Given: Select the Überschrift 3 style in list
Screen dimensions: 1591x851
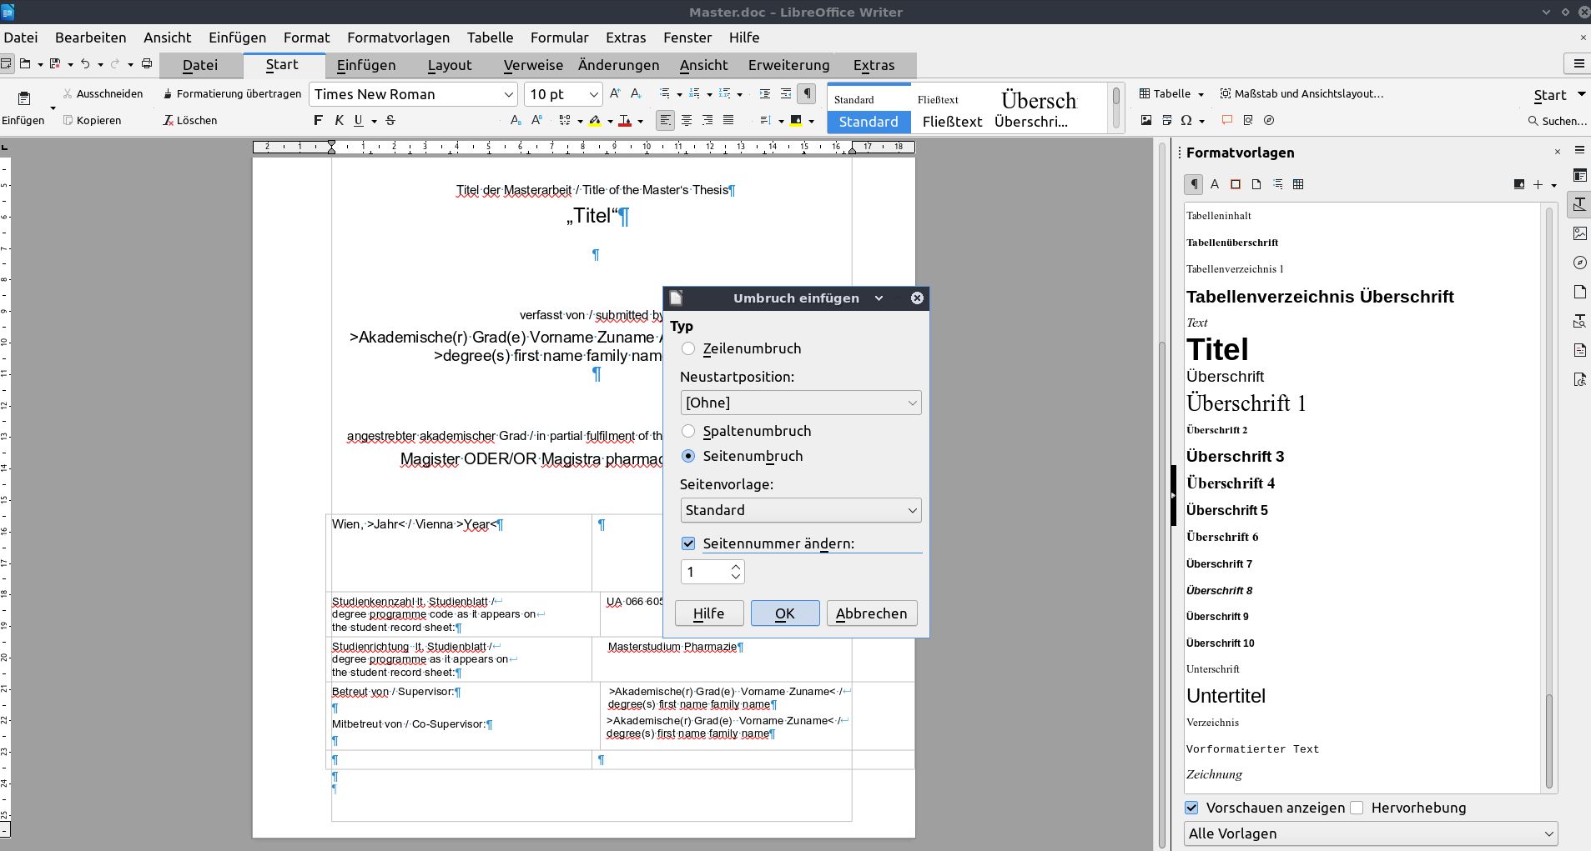Looking at the screenshot, I should pos(1235,457).
